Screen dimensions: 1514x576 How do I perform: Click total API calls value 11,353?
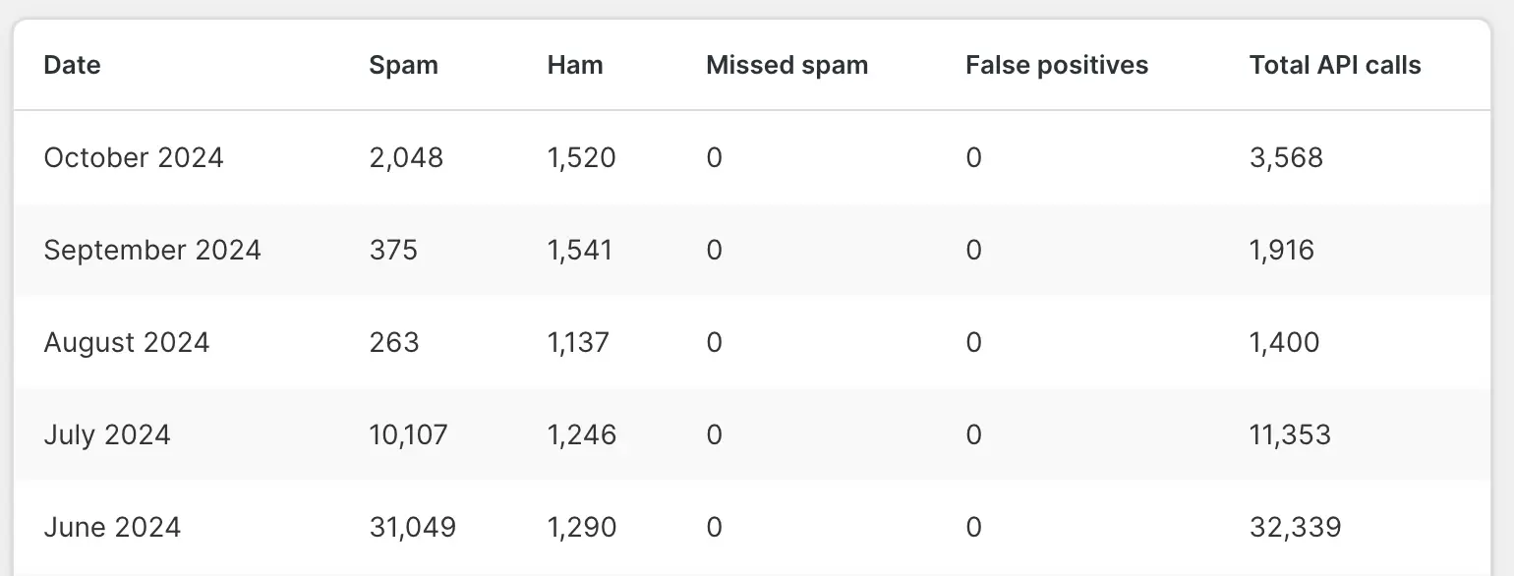pyautogui.click(x=1290, y=434)
